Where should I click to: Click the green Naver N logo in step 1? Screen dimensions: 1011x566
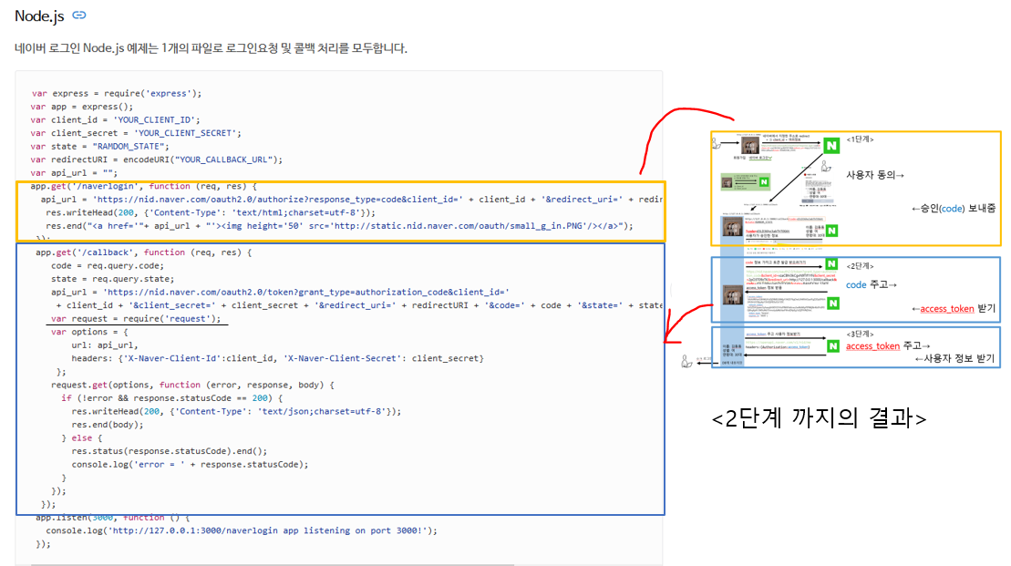pos(831,145)
